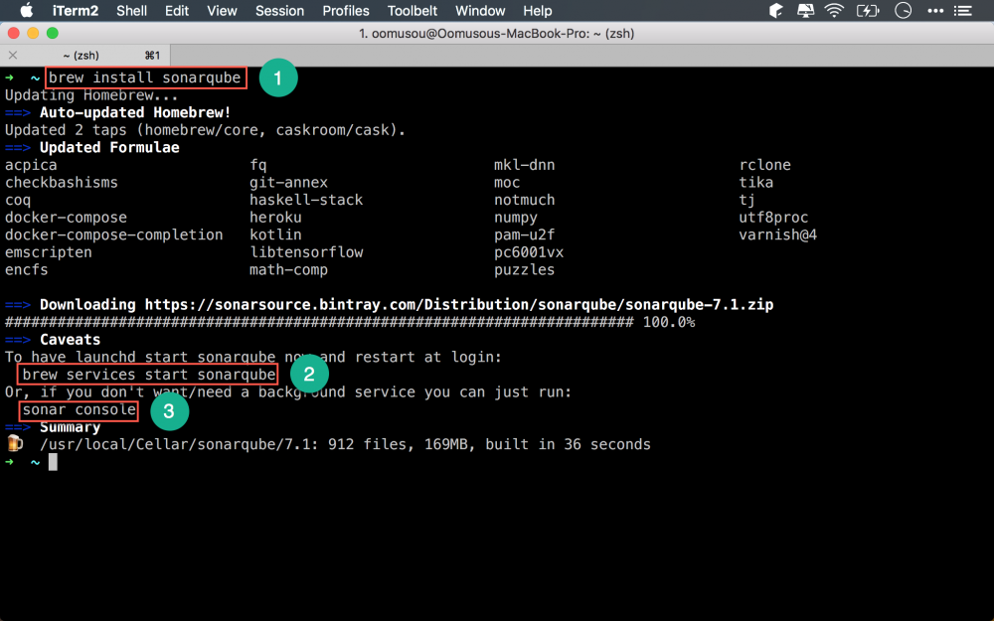994x621 pixels.
Task: Open Notification Center via the list icon
Action: pyautogui.click(x=962, y=11)
